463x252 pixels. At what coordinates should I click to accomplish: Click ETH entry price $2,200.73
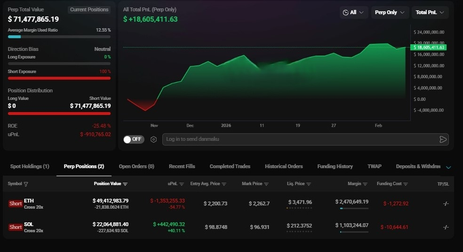pyautogui.click(x=216, y=203)
